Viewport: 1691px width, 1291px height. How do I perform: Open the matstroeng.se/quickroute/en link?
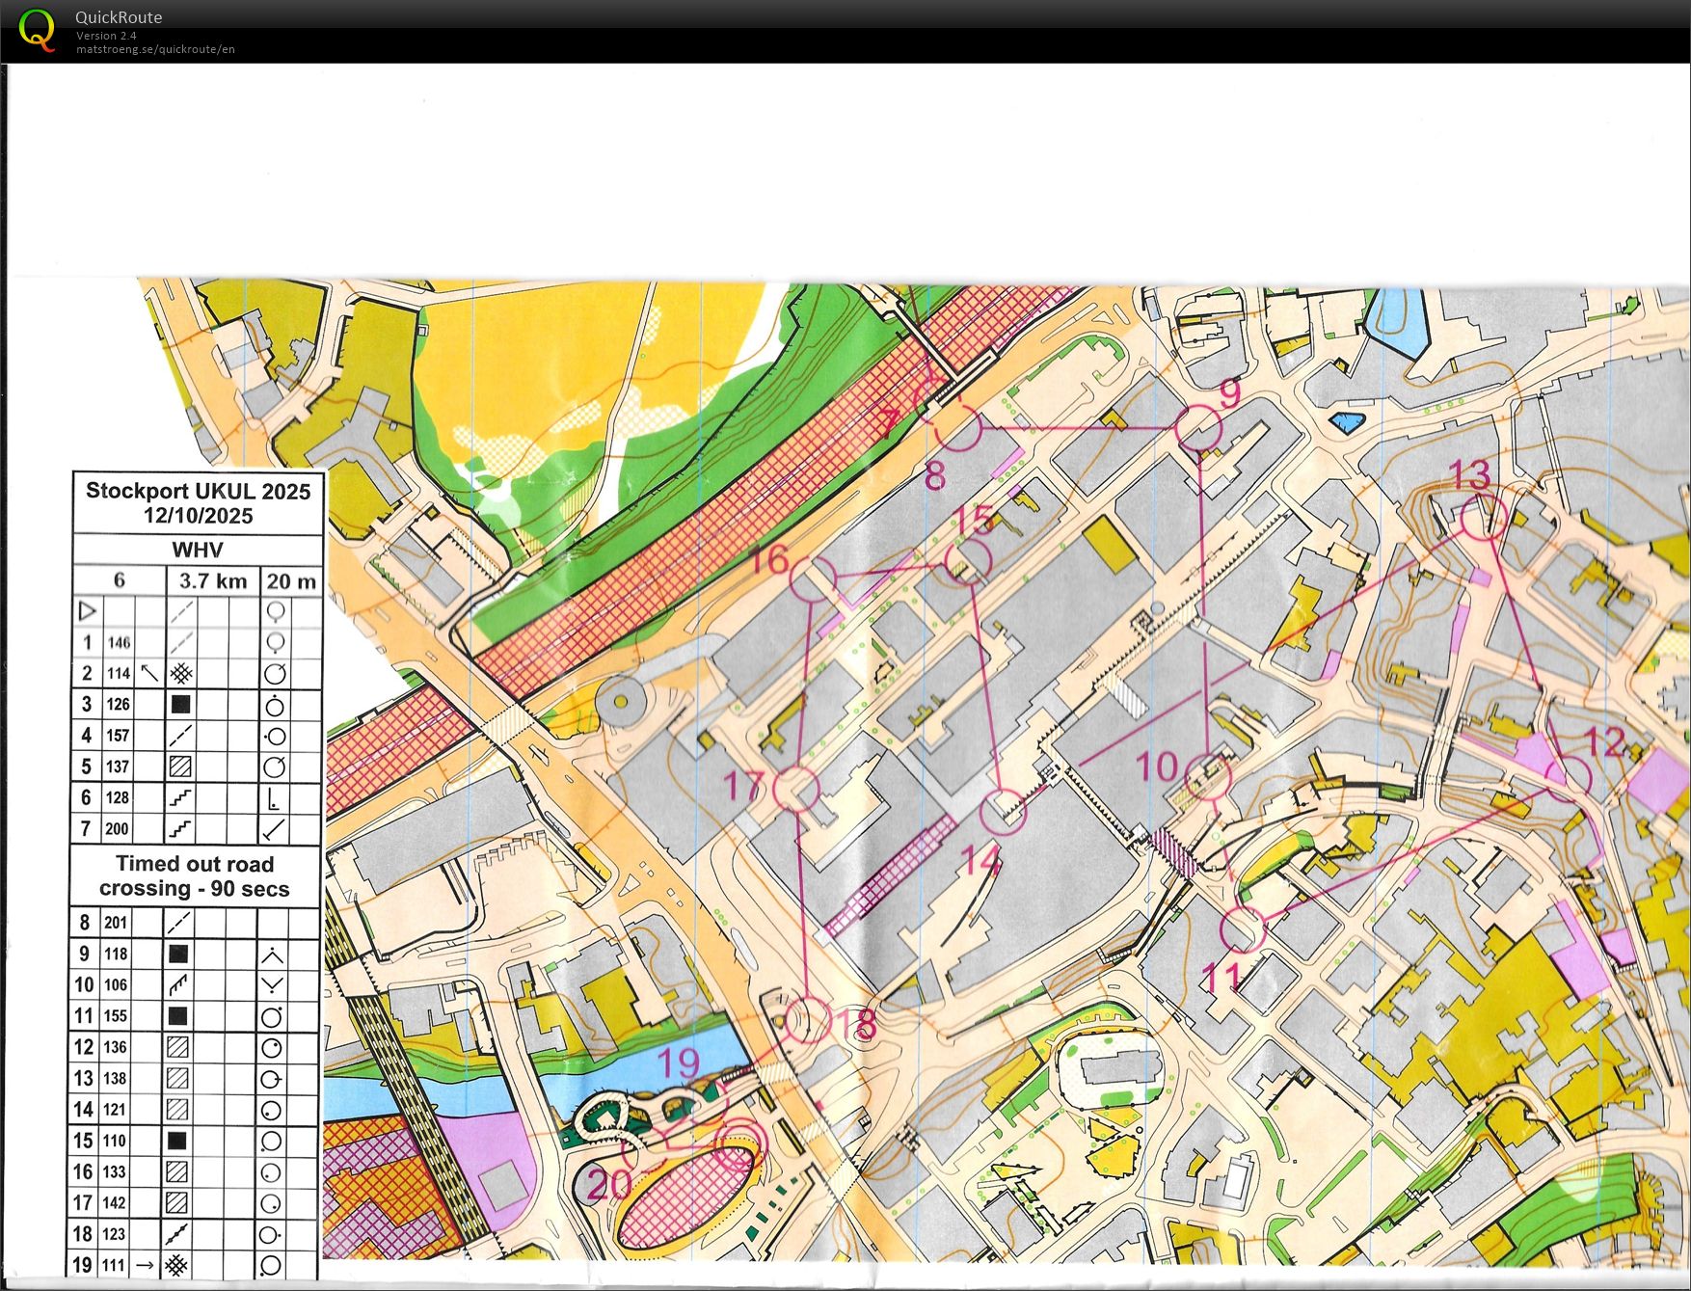155,49
